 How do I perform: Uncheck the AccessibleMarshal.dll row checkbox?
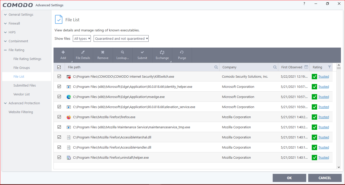click(x=59, y=137)
